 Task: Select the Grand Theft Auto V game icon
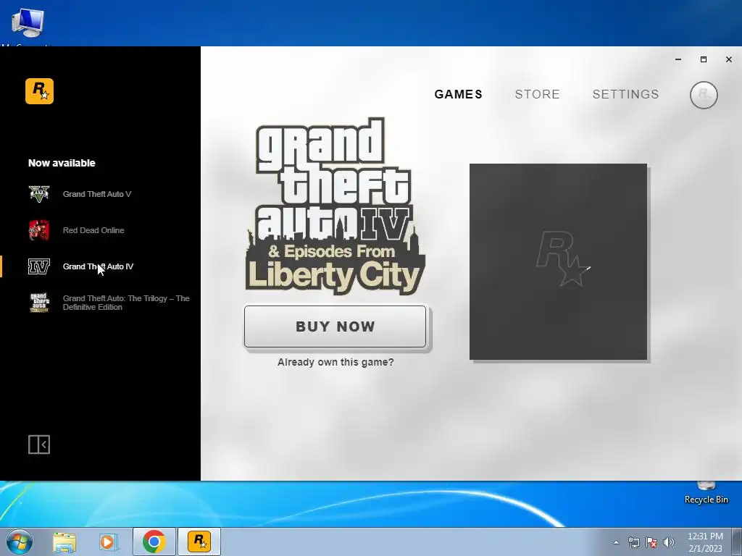pyautogui.click(x=39, y=194)
